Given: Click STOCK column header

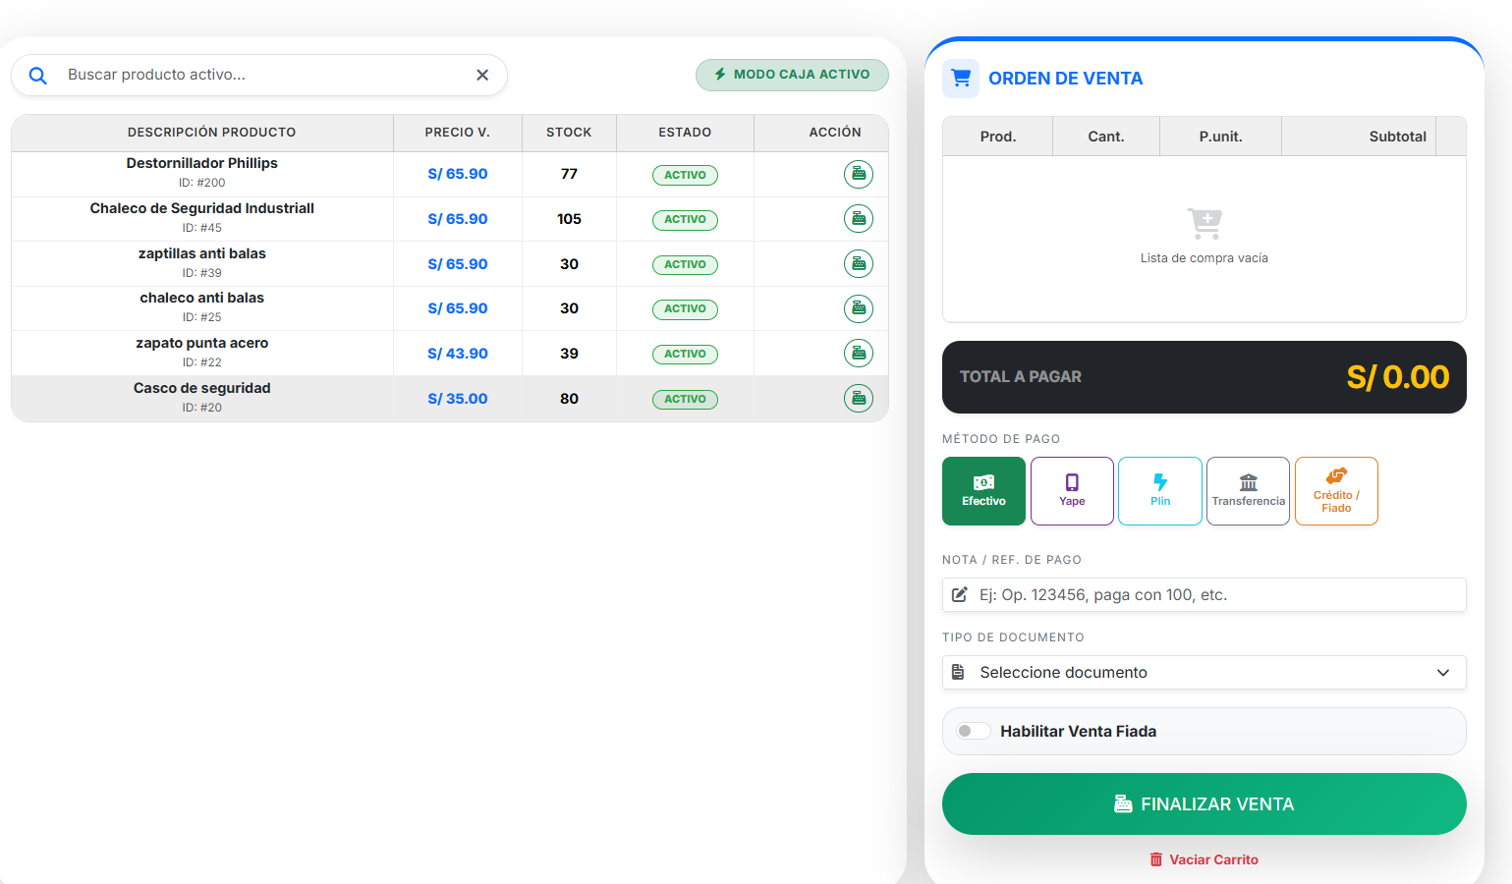Looking at the screenshot, I should tap(569, 133).
